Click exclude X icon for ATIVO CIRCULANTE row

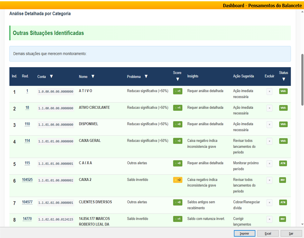tap(269, 108)
